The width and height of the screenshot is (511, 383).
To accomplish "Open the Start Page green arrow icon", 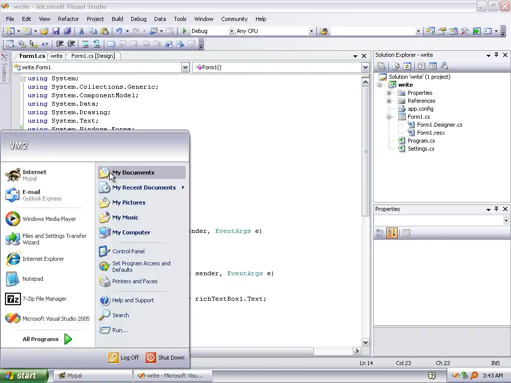I will pyautogui.click(x=477, y=31).
